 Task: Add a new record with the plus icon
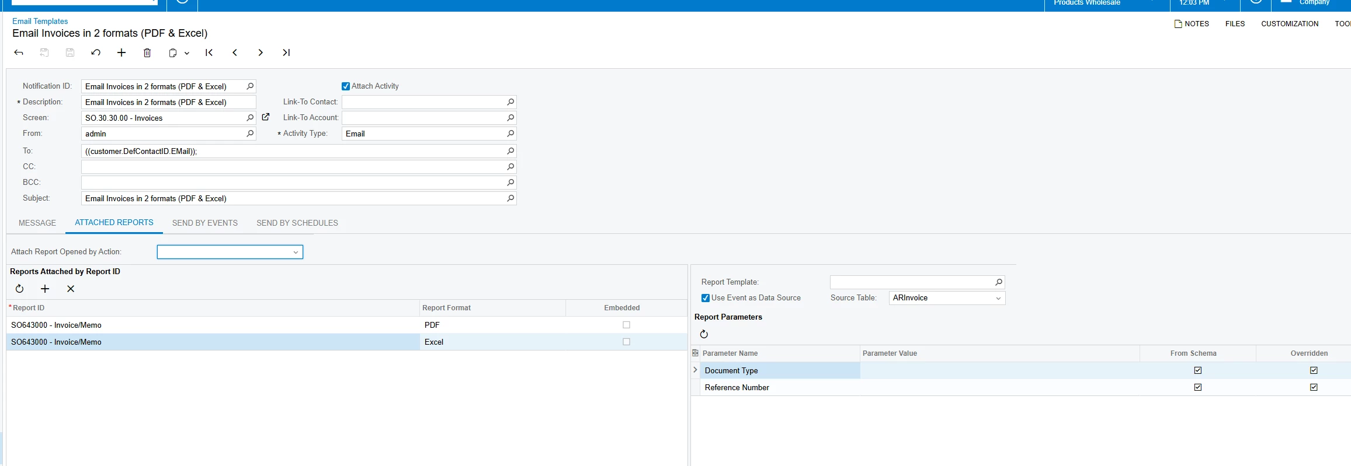pos(121,52)
